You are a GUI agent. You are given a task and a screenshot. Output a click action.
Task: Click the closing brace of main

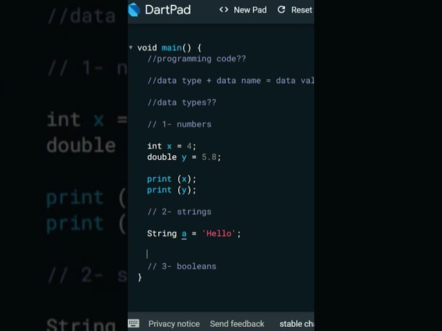[140, 277]
